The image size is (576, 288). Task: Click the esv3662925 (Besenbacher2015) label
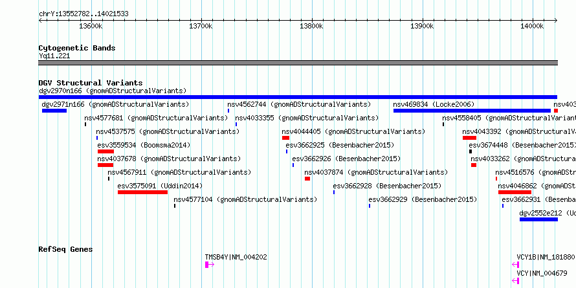point(340,145)
